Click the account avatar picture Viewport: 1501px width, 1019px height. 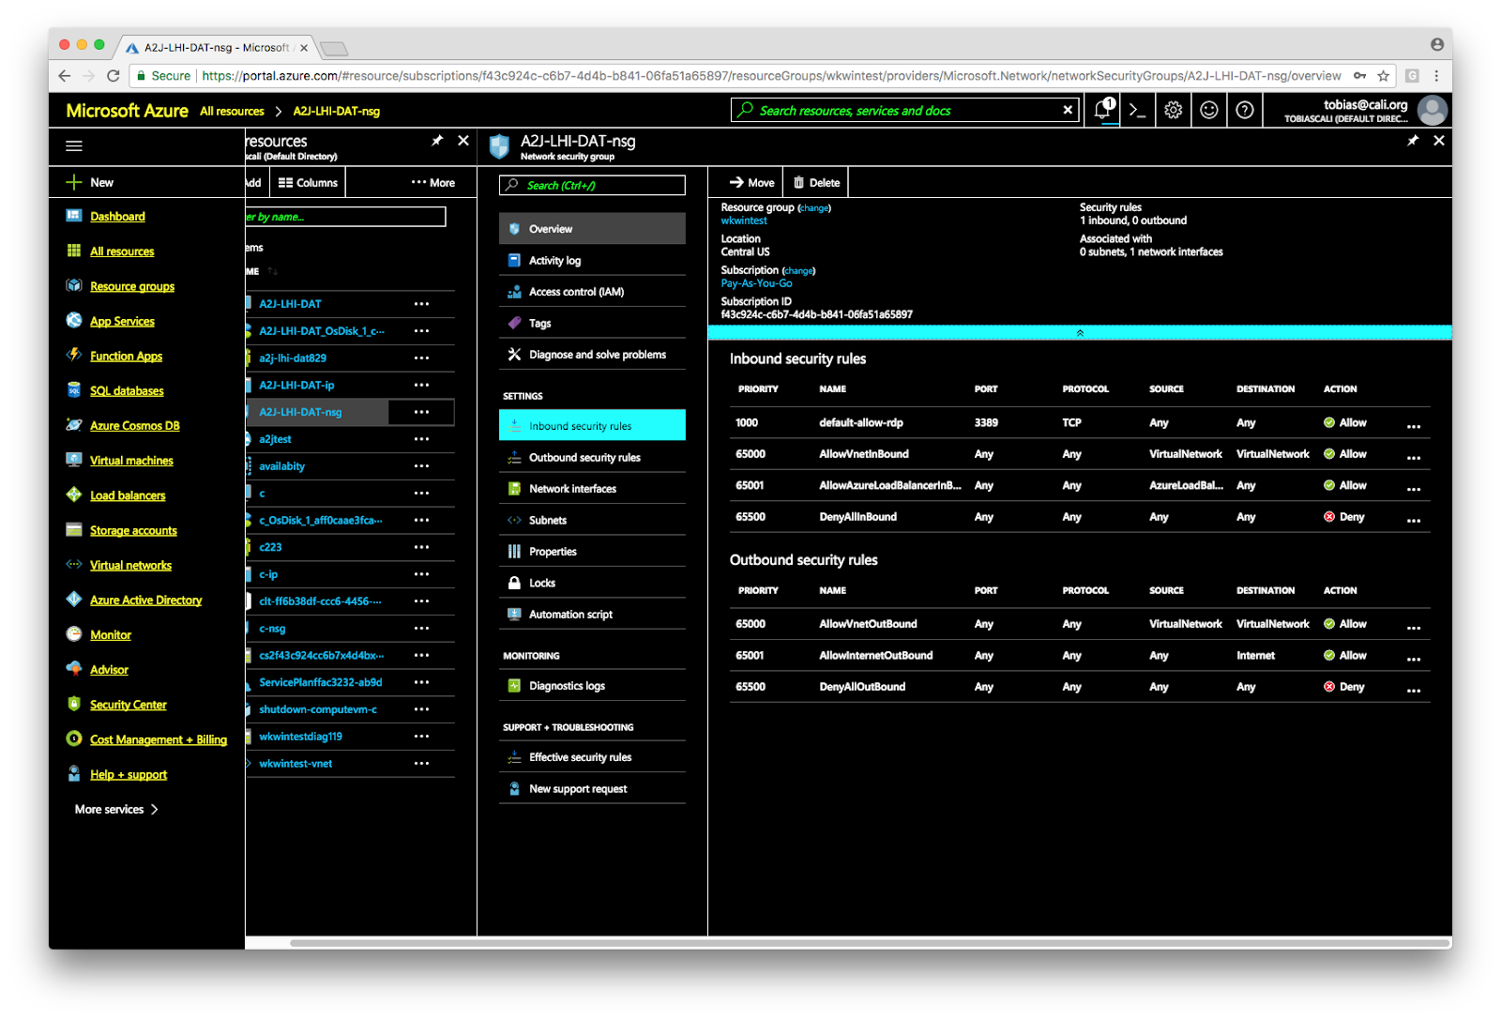[x=1432, y=110]
